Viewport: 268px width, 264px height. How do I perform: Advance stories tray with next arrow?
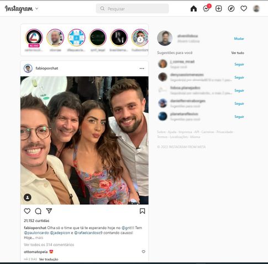(x=140, y=39)
